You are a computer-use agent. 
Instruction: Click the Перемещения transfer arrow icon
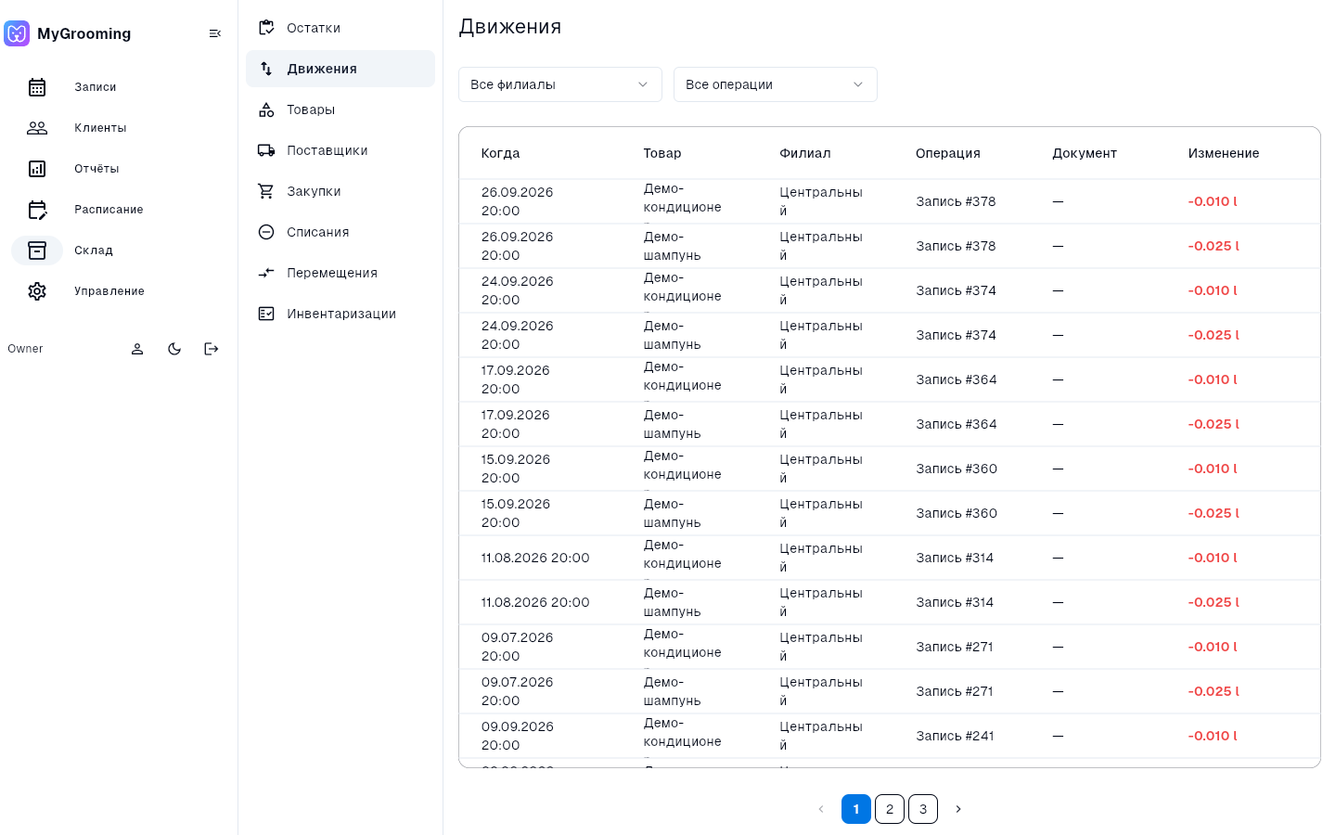[266, 273]
